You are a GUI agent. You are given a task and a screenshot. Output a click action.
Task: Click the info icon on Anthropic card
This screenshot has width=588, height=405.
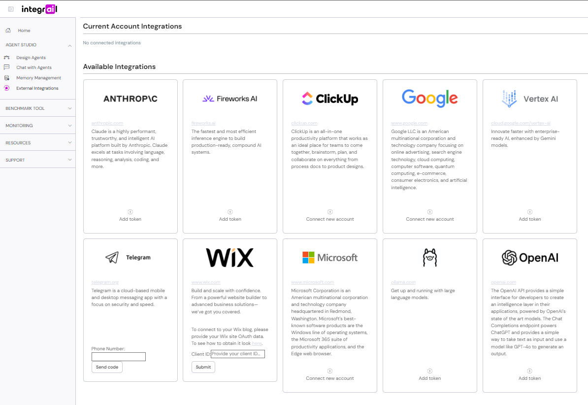[130, 212]
